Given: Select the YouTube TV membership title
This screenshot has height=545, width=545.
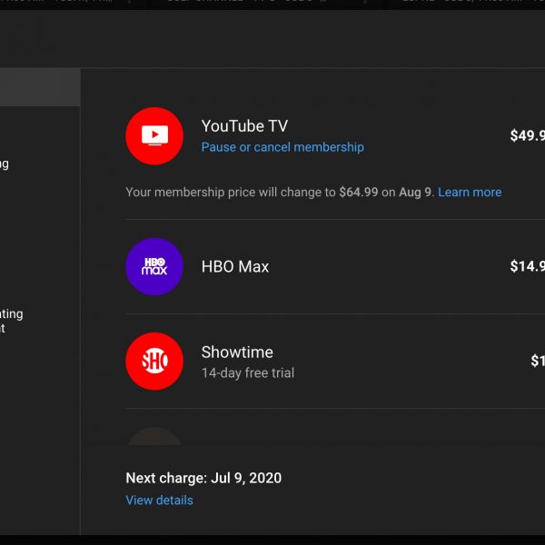Looking at the screenshot, I should pyautogui.click(x=244, y=126).
